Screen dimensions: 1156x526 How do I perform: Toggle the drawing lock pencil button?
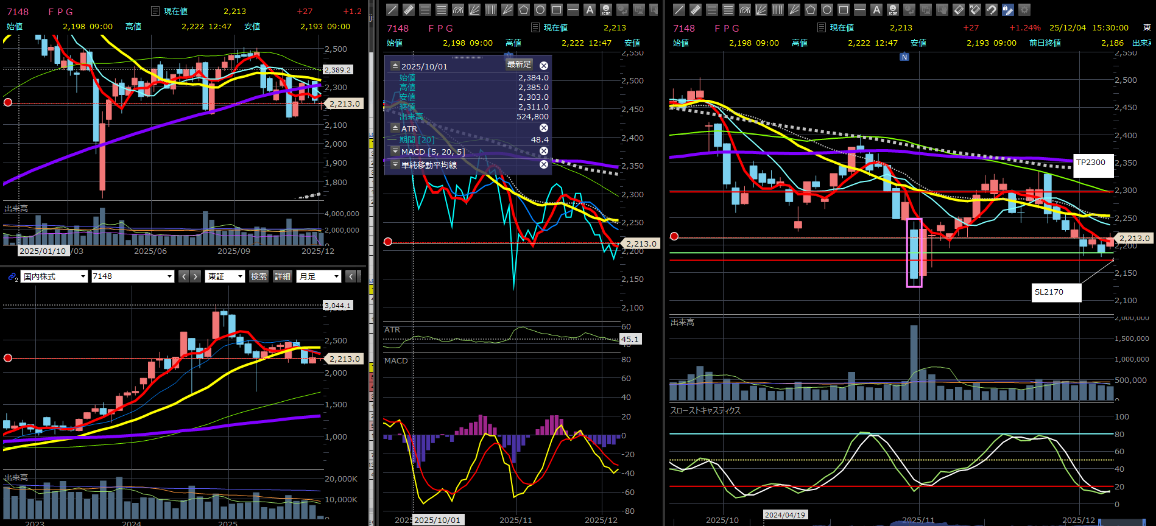click(1008, 10)
